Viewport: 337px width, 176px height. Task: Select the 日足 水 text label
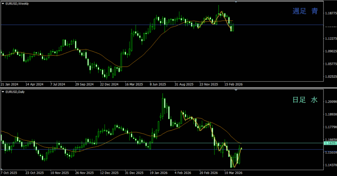pyautogui.click(x=305, y=100)
